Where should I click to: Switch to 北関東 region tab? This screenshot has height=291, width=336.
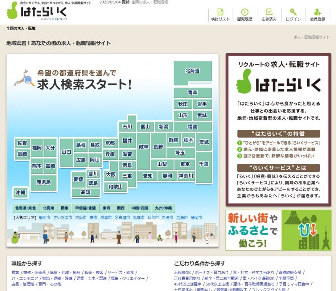tap(49, 208)
